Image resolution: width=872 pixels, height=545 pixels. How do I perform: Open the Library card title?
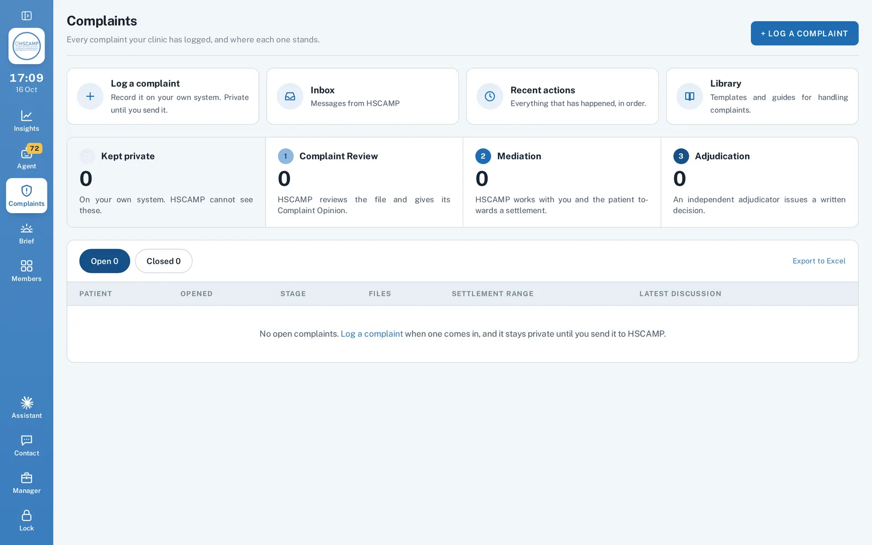[x=725, y=83]
